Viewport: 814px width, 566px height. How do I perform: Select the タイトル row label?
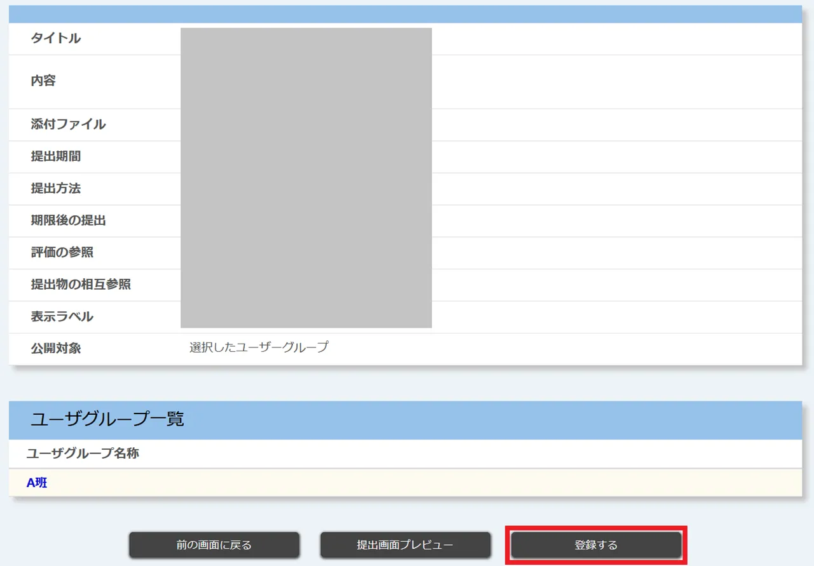tap(56, 38)
